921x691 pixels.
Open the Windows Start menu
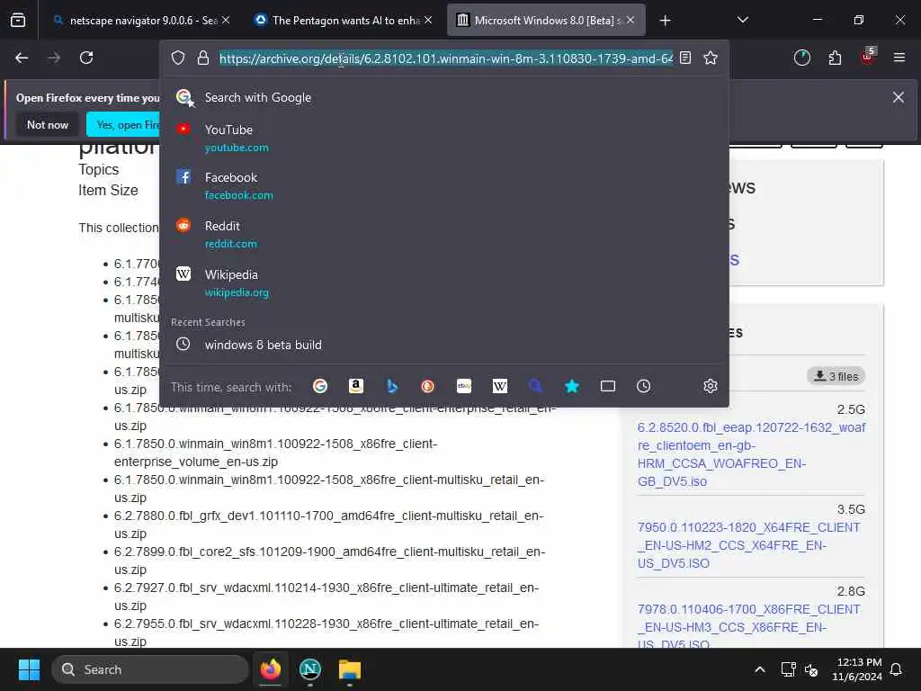coord(29,669)
